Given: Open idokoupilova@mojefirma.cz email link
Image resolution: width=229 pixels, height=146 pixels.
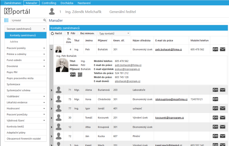Looking at the screenshot, I should pos(171,99).
